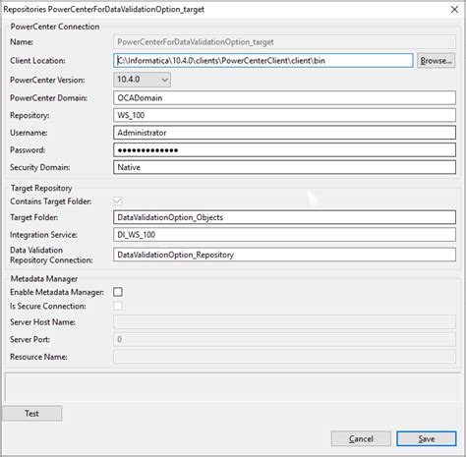Click the 'Target Repository' group heading
Image resolution: width=466 pixels, height=457 pixels.
point(41,188)
